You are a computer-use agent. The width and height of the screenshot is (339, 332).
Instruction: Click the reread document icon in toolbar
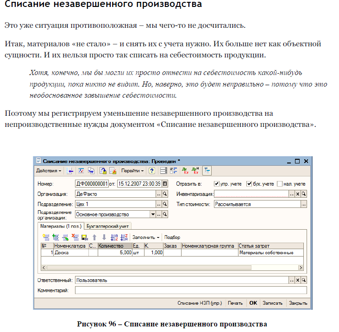click(81, 171)
